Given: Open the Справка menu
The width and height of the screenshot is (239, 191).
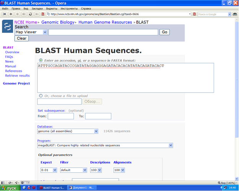Looking at the screenshot, I should pos(86,9).
